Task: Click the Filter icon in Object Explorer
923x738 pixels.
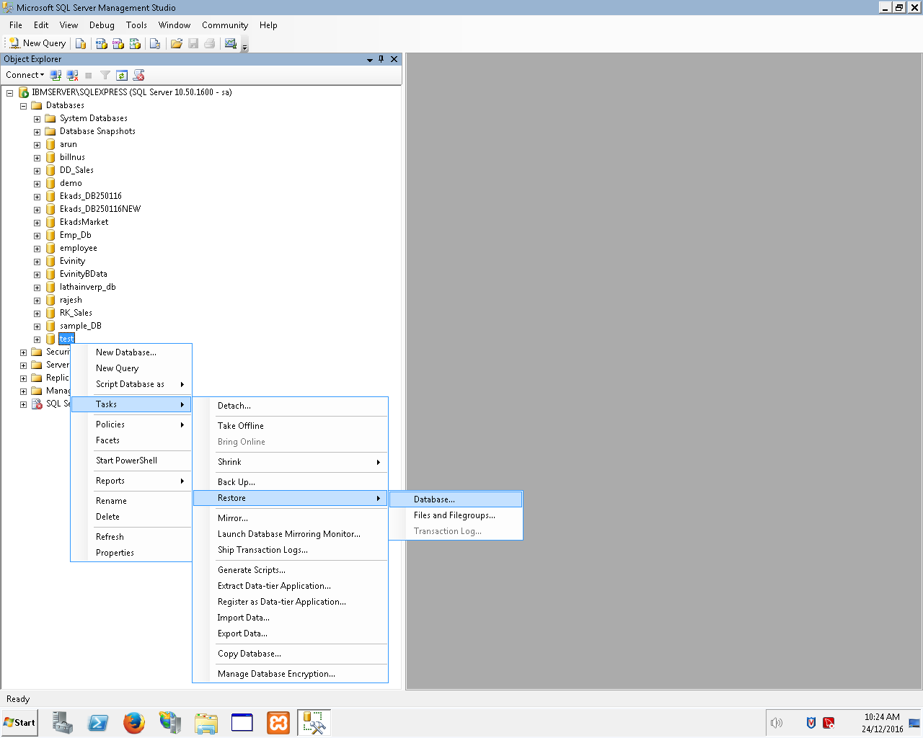Action: tap(105, 75)
